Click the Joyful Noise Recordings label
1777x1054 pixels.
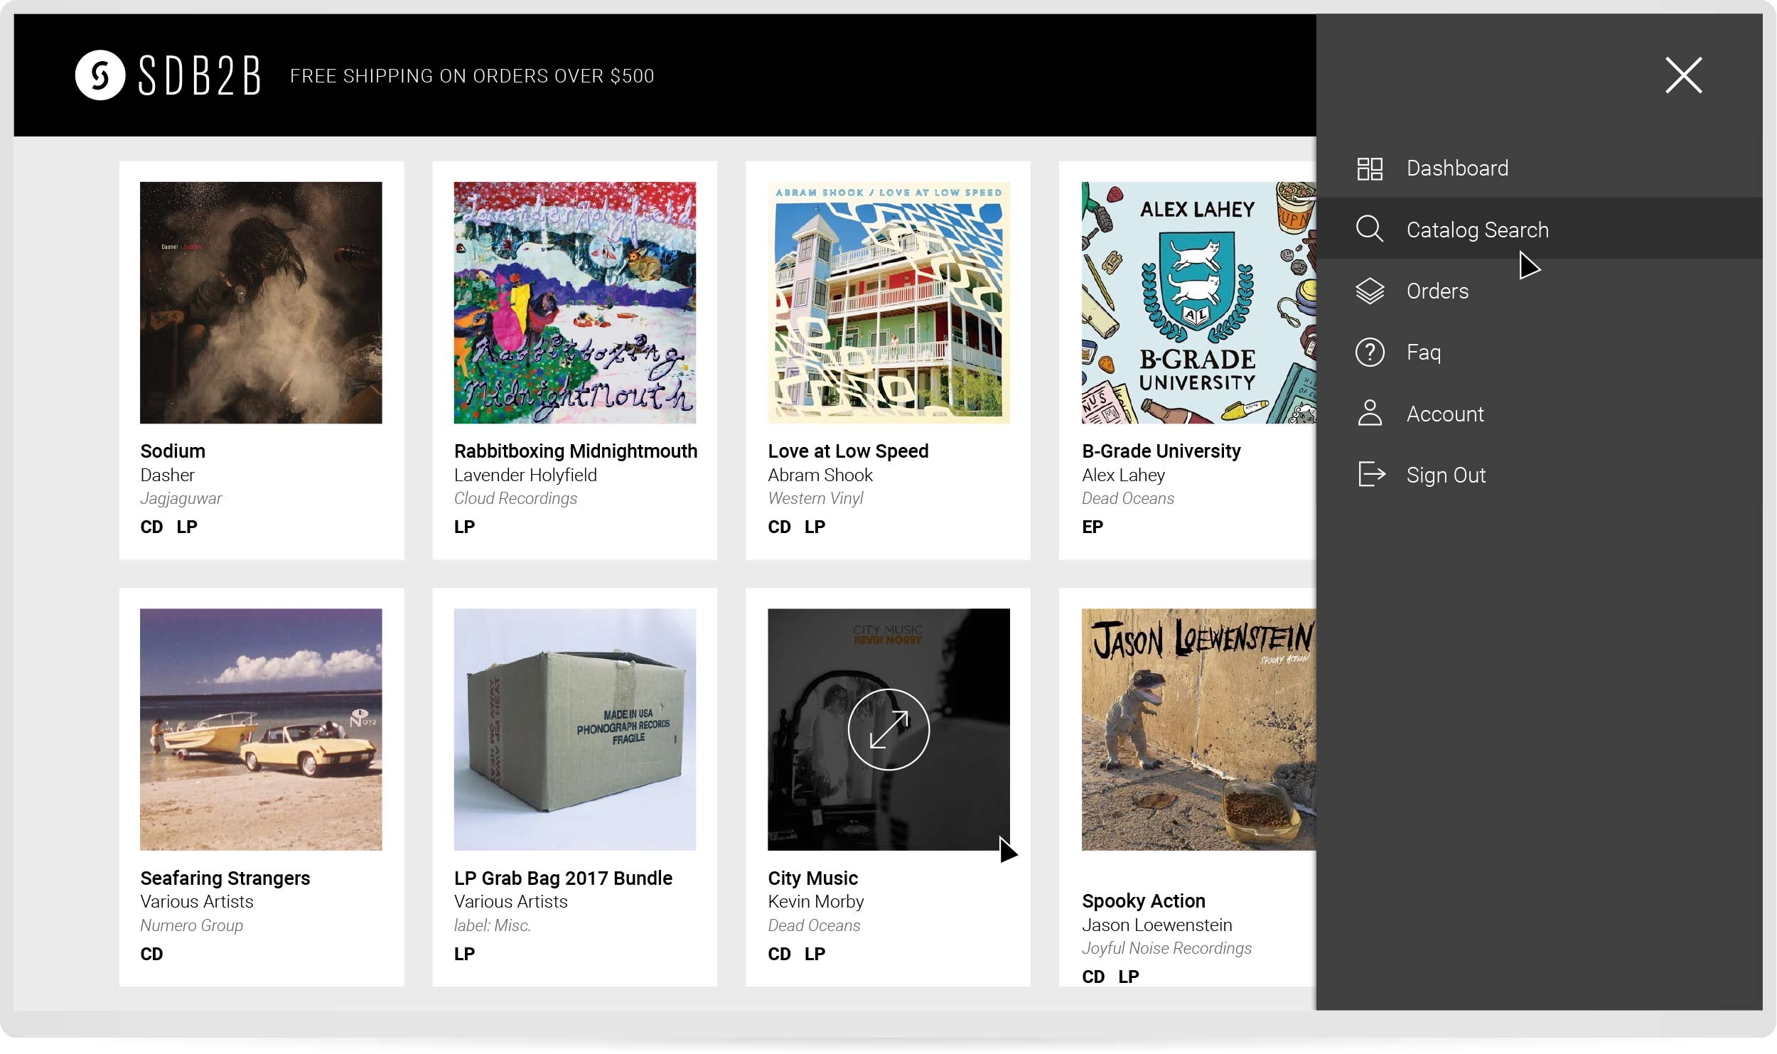click(x=1166, y=949)
